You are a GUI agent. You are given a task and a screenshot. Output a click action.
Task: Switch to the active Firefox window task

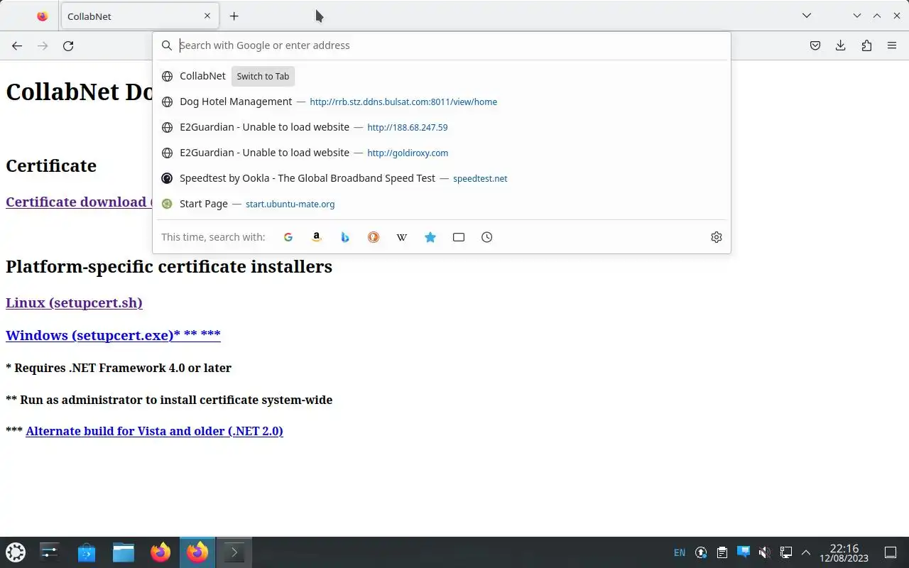(x=197, y=552)
